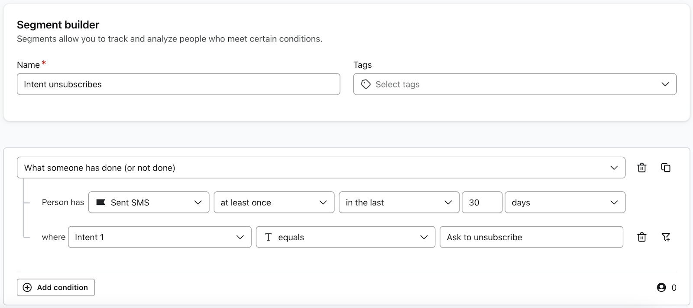
Task: Change the 'at least once' frequency dropdown
Action: [274, 203]
